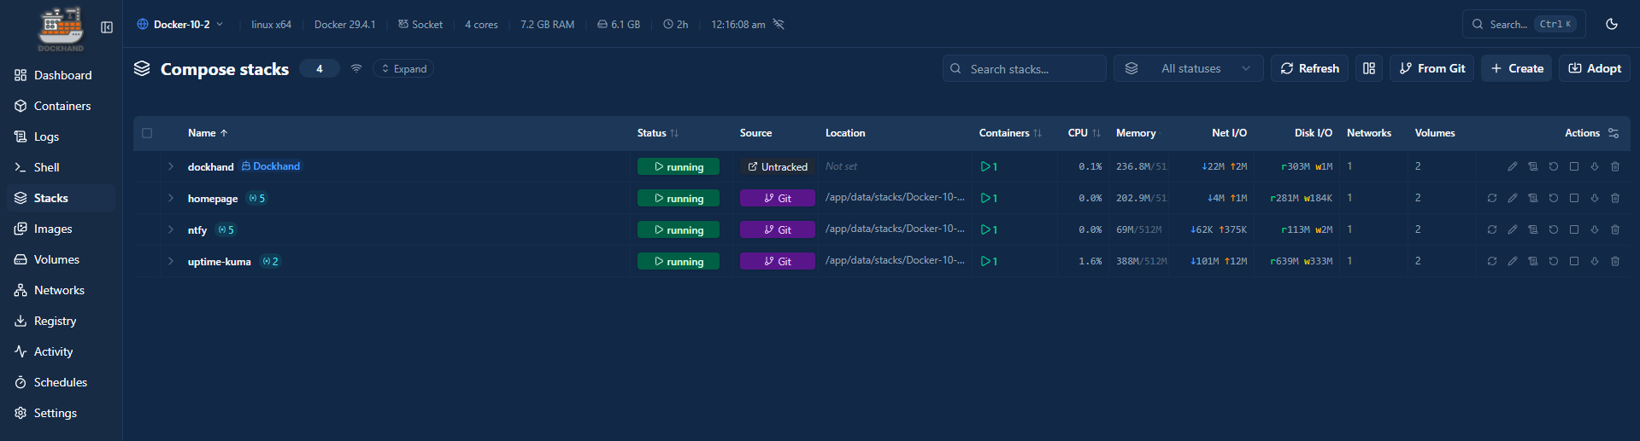Click the Dockhand ship logo
Screen dimensions: 1640x441
click(x=61, y=29)
